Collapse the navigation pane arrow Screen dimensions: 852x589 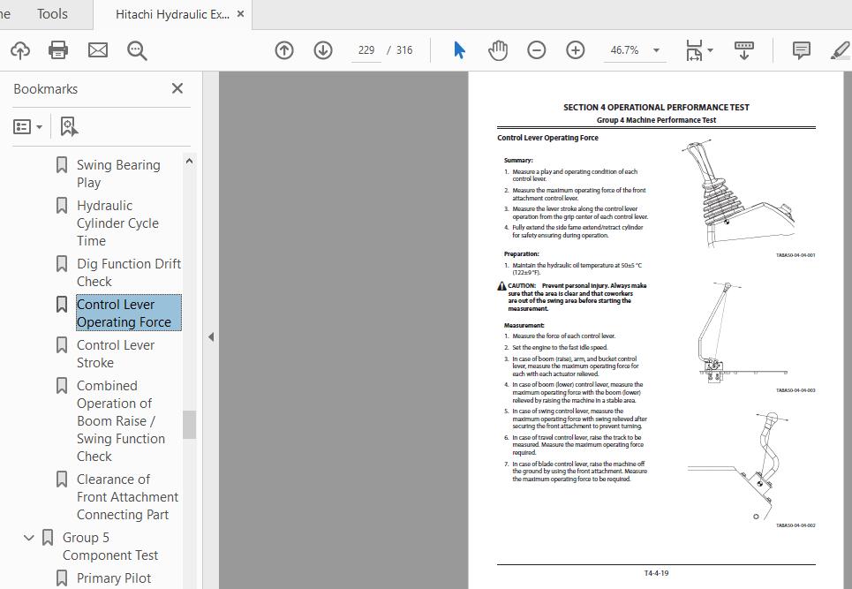coord(211,336)
